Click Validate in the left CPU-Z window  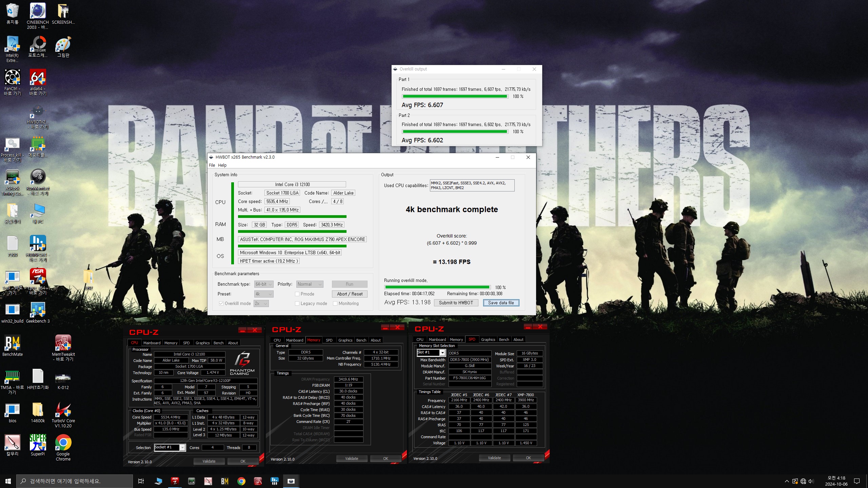click(209, 461)
